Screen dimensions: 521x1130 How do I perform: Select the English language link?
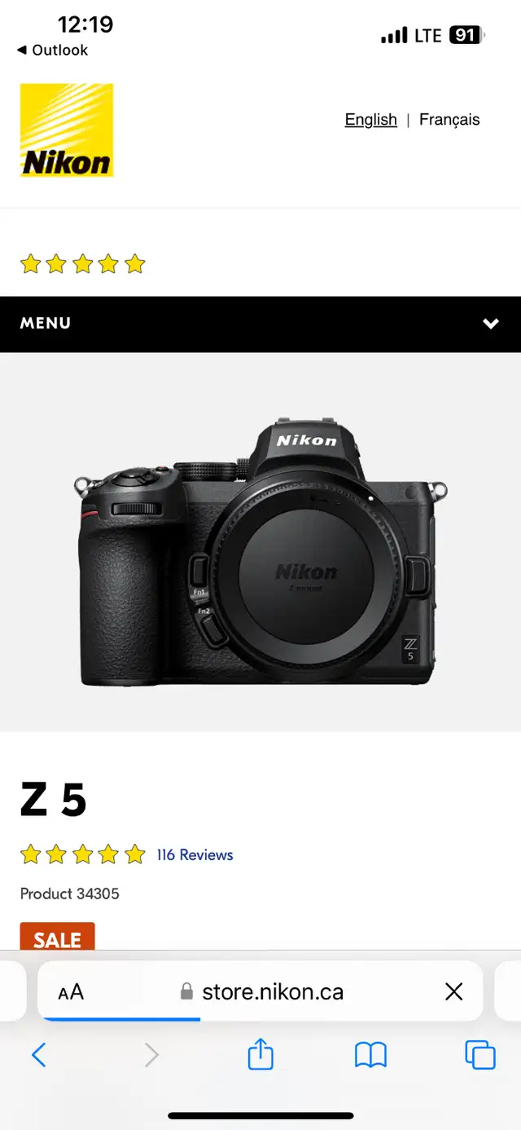[x=370, y=119]
